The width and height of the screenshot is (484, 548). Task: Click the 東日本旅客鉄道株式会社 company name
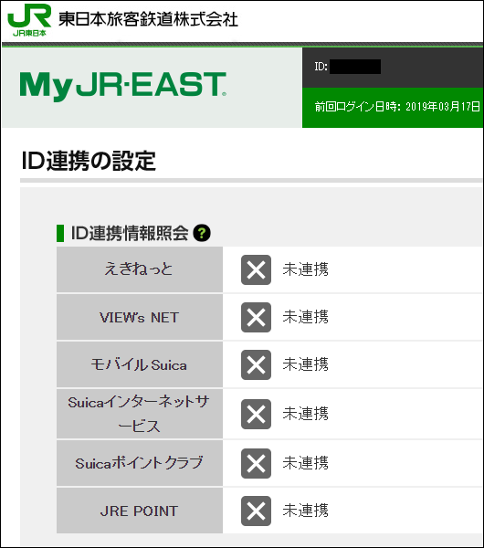point(148,19)
